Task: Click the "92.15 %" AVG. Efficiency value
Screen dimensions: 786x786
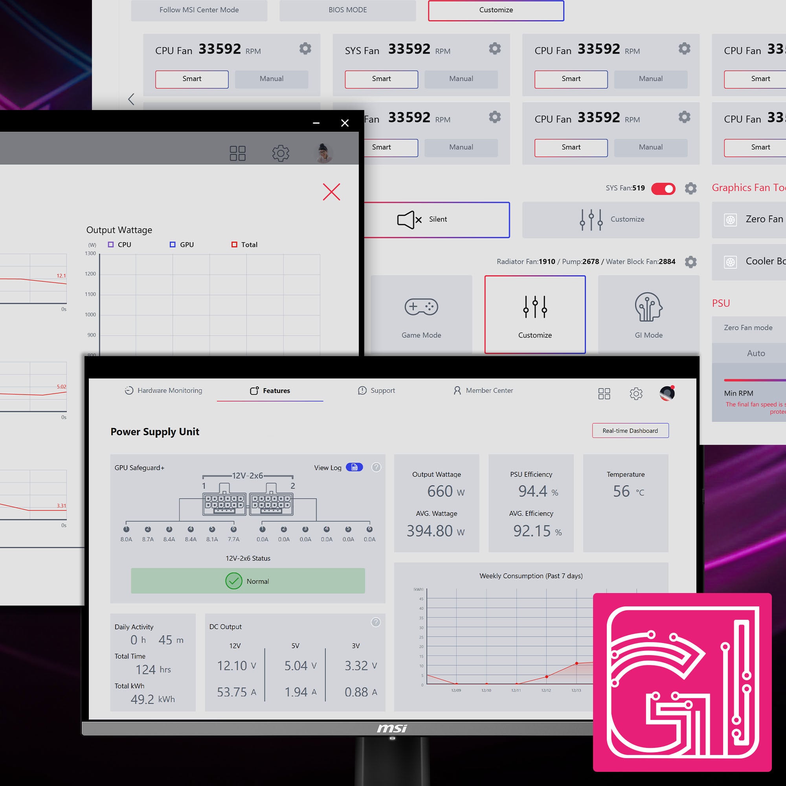Action: 537,531
